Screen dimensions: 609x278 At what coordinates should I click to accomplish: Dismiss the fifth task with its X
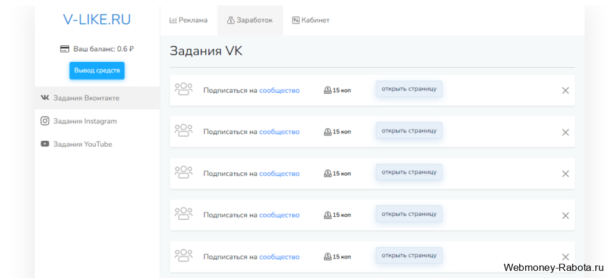pos(566,257)
